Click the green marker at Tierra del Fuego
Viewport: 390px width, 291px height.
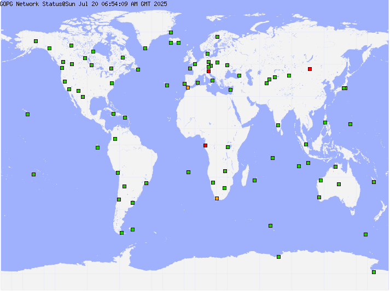(x=121, y=233)
